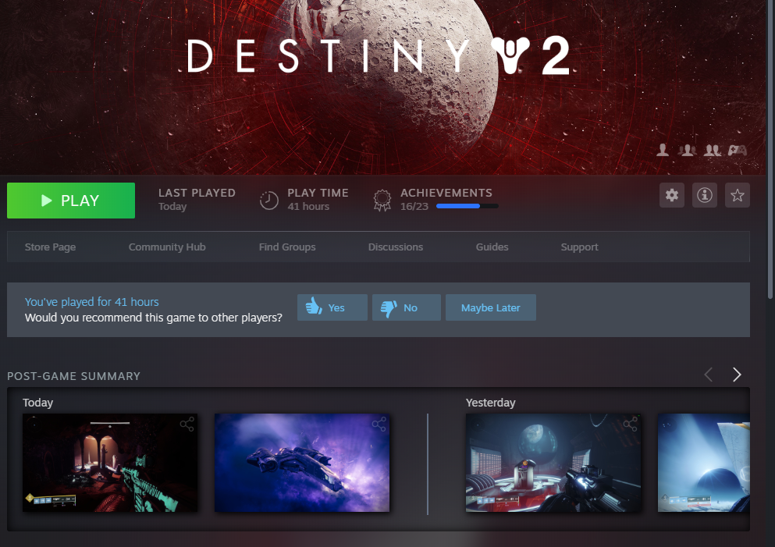Click the achievements ribbon icon
The image size is (775, 547).
coord(382,201)
